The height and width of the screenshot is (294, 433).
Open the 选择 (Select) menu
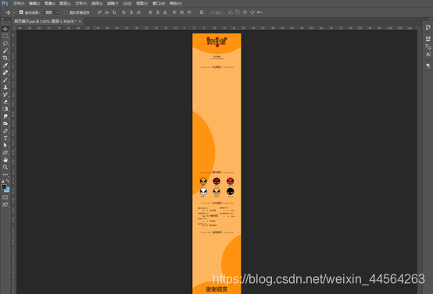pyautogui.click(x=97, y=4)
